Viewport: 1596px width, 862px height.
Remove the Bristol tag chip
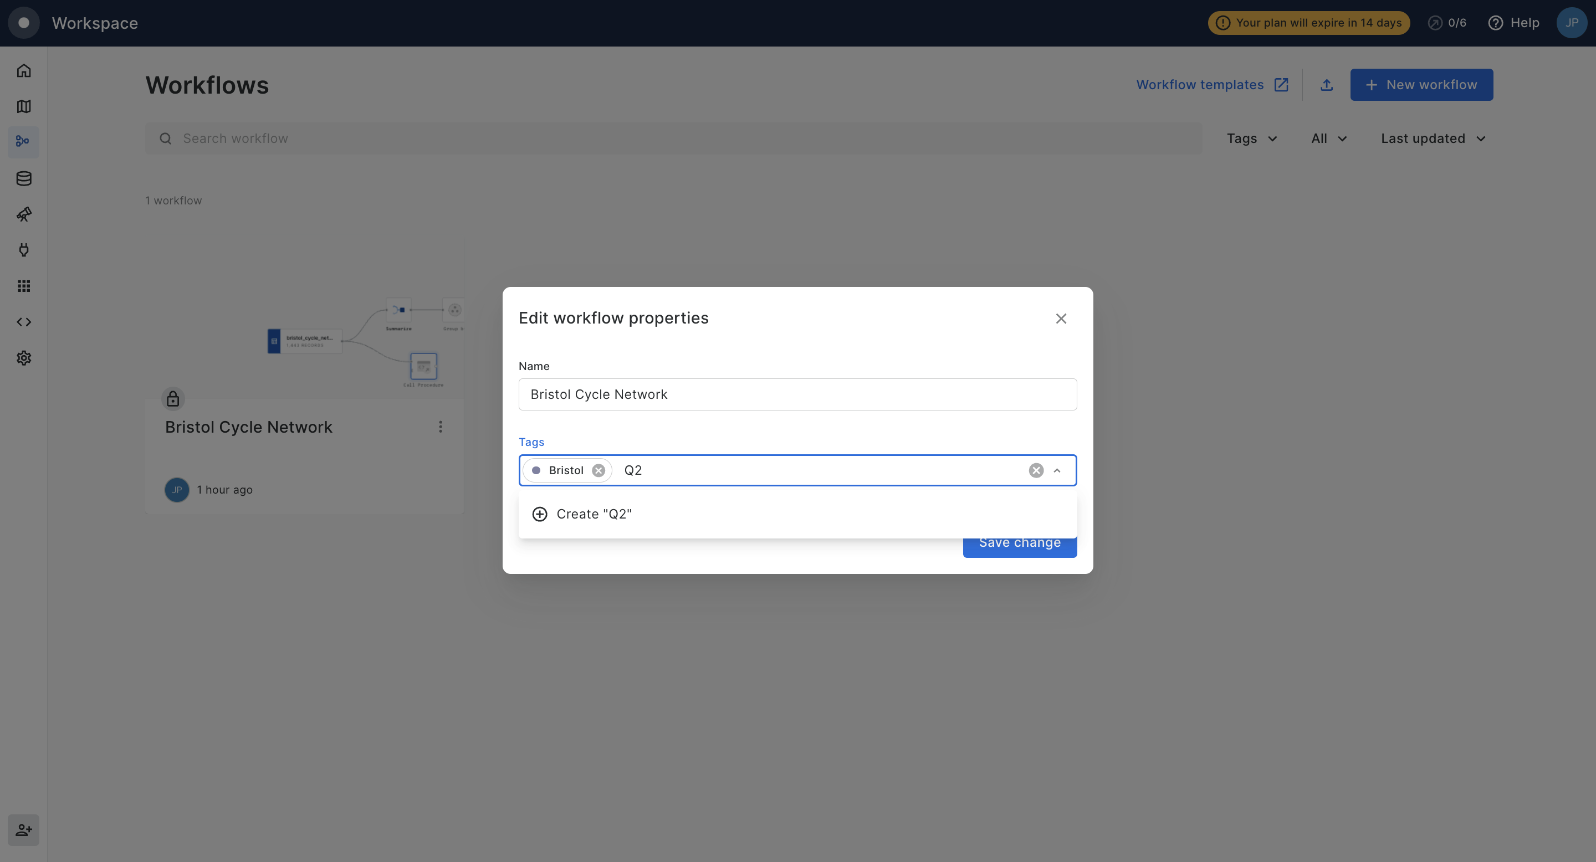(598, 471)
